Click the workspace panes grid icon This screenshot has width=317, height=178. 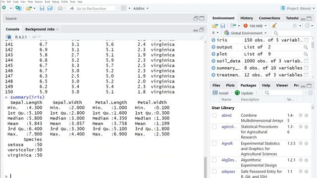coord(123,8)
